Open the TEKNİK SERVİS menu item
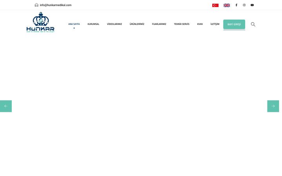This screenshot has width=282, height=176. pos(181,24)
